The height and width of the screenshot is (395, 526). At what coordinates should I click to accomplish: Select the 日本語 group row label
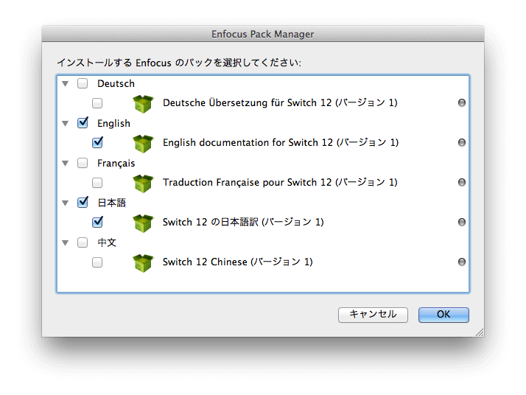pyautogui.click(x=112, y=203)
